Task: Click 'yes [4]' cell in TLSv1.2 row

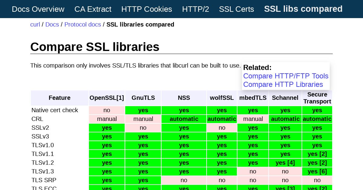Action: pyautogui.click(x=285, y=163)
